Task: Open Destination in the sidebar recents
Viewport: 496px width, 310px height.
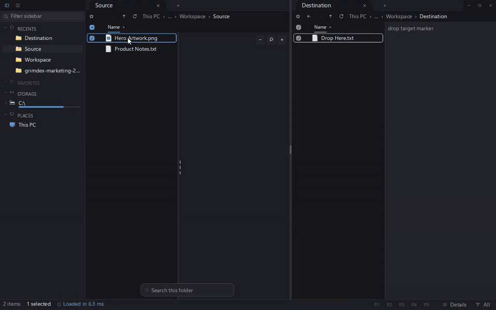Action: point(38,38)
